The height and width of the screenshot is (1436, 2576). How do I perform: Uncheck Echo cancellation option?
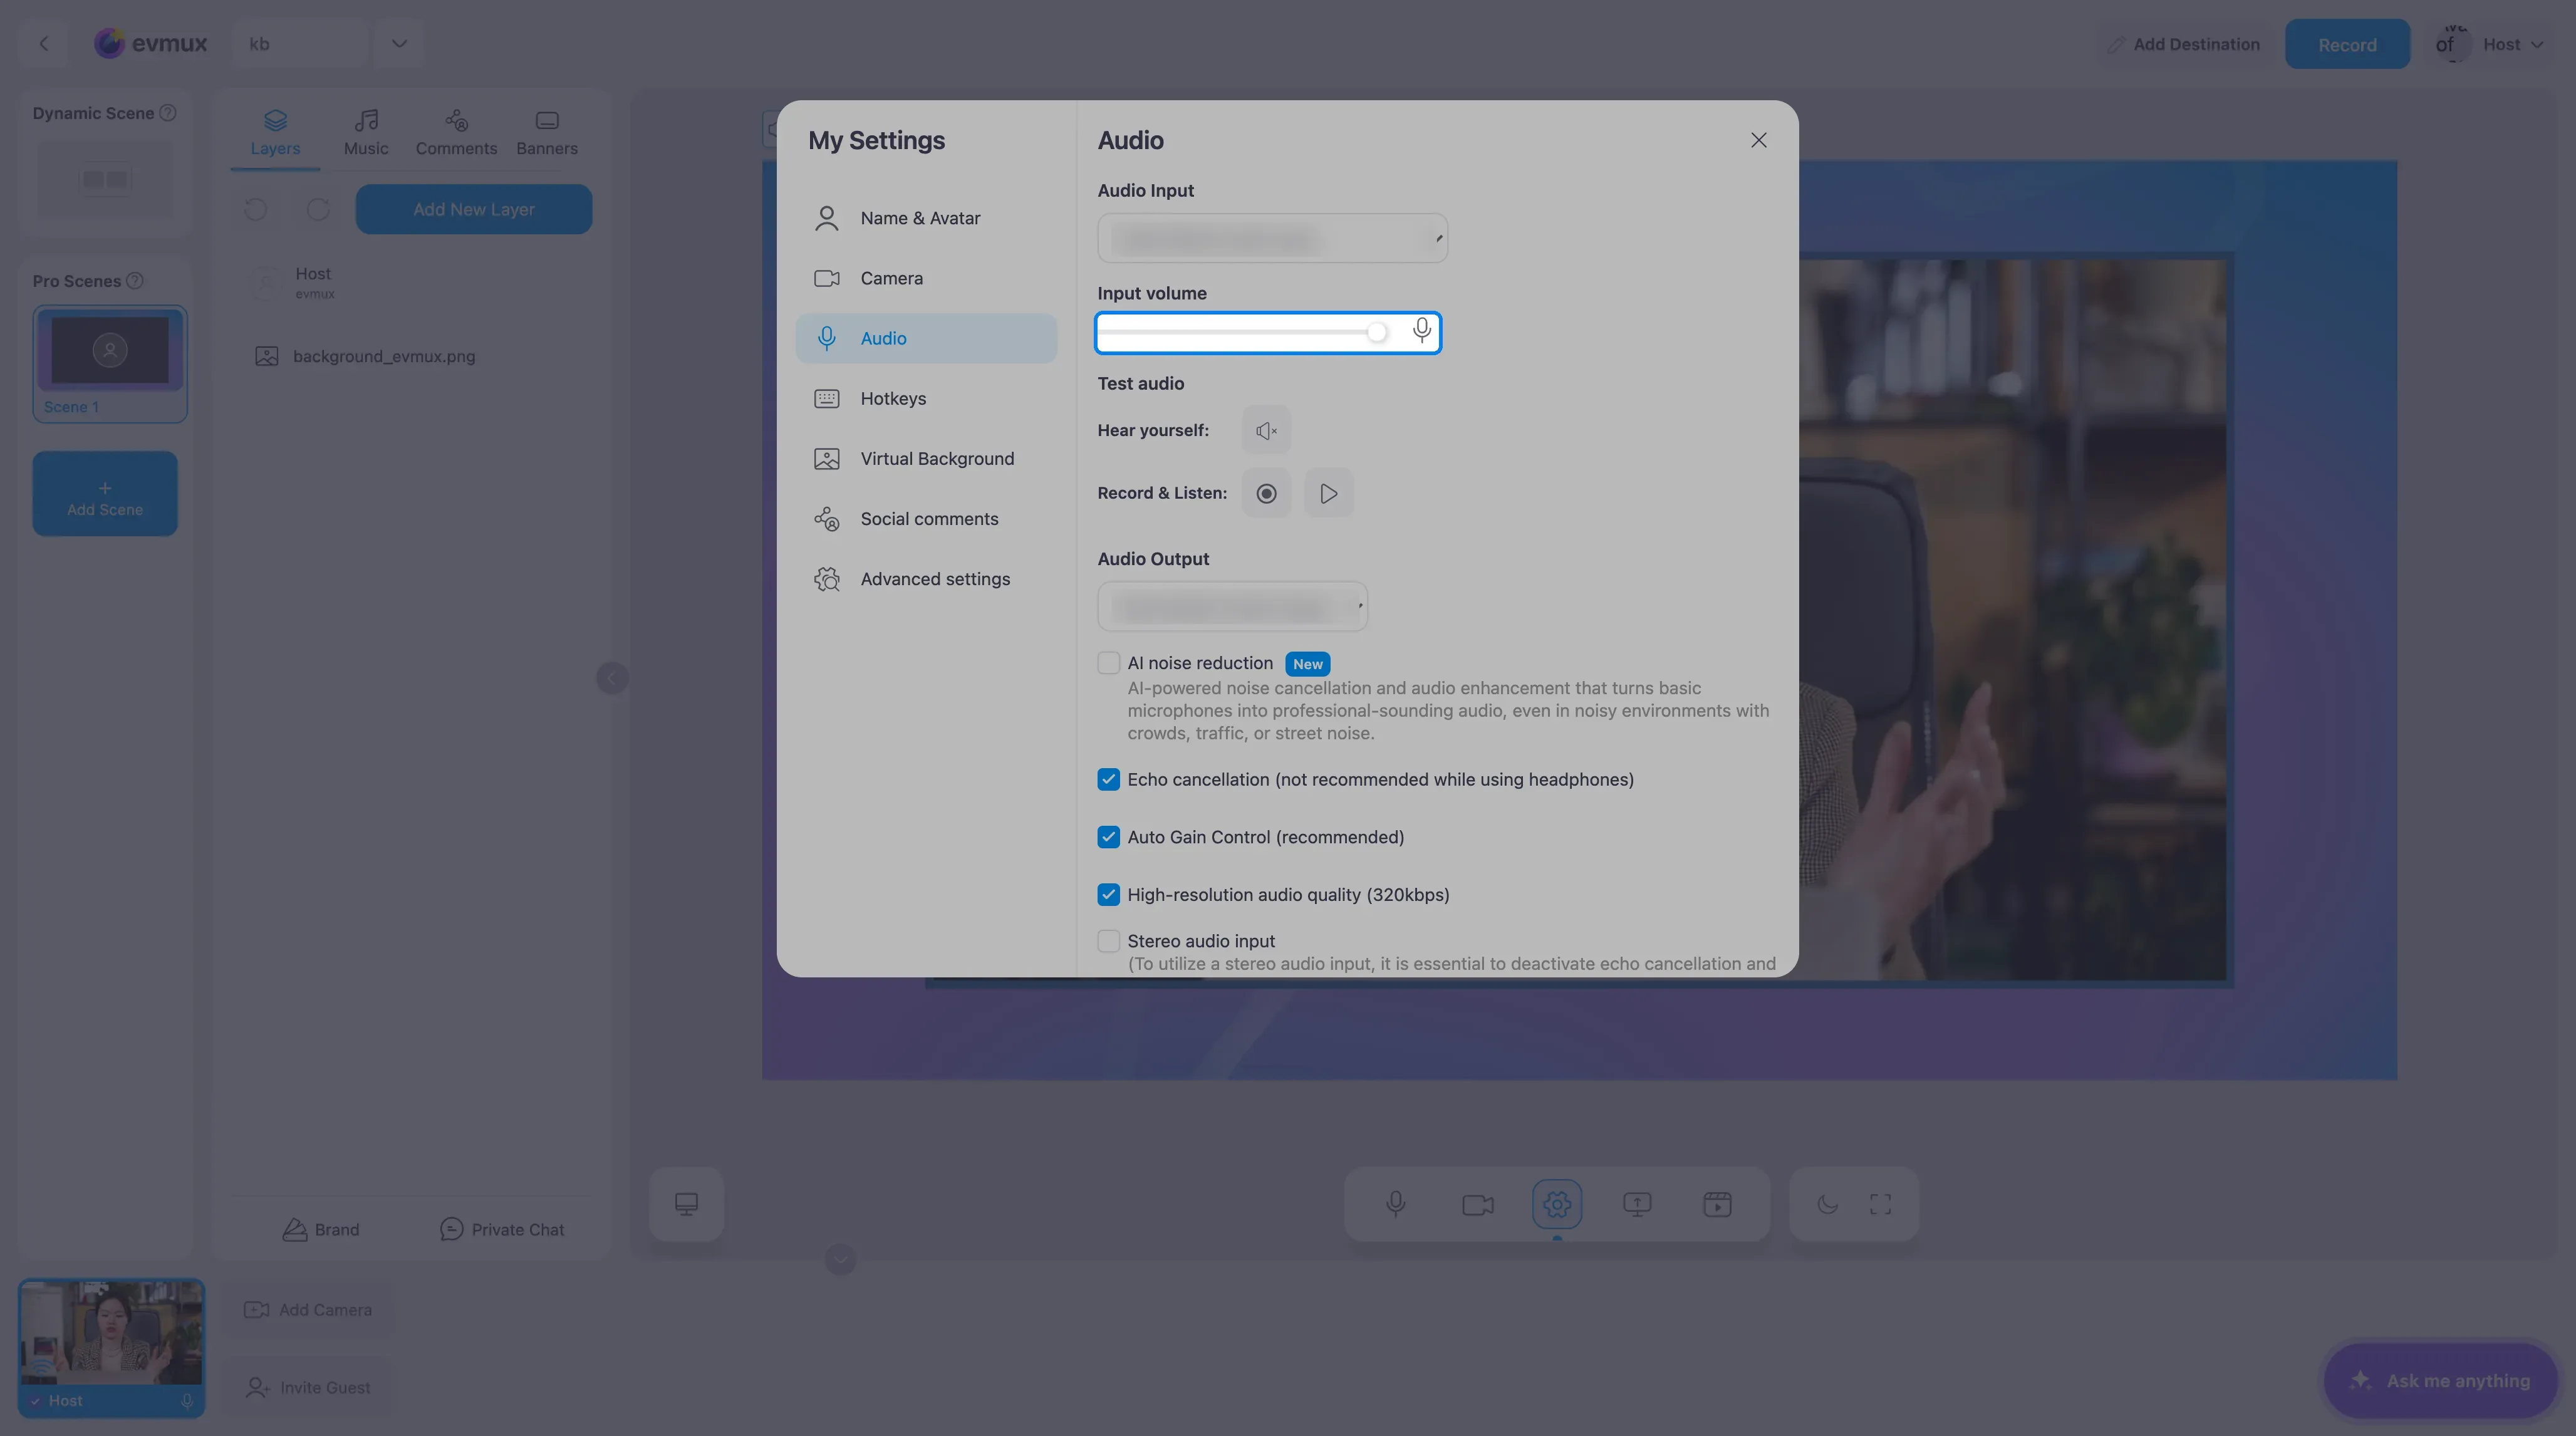point(1108,779)
